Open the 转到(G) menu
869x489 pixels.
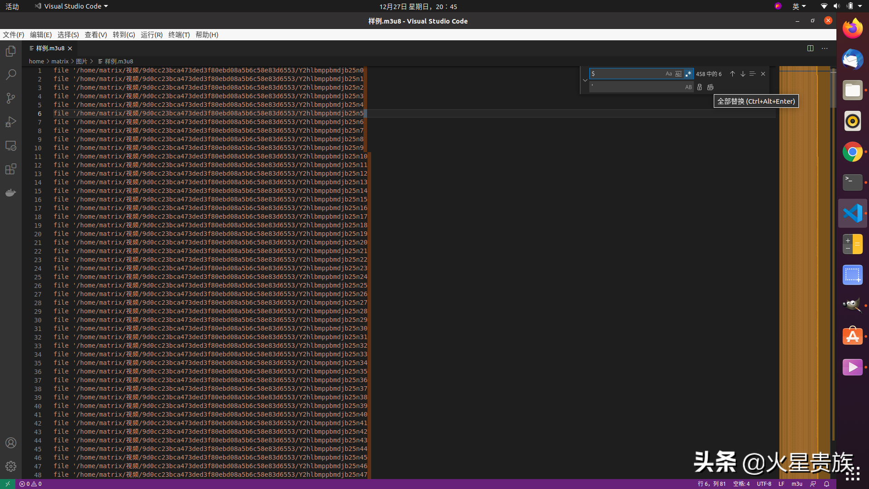tap(124, 35)
